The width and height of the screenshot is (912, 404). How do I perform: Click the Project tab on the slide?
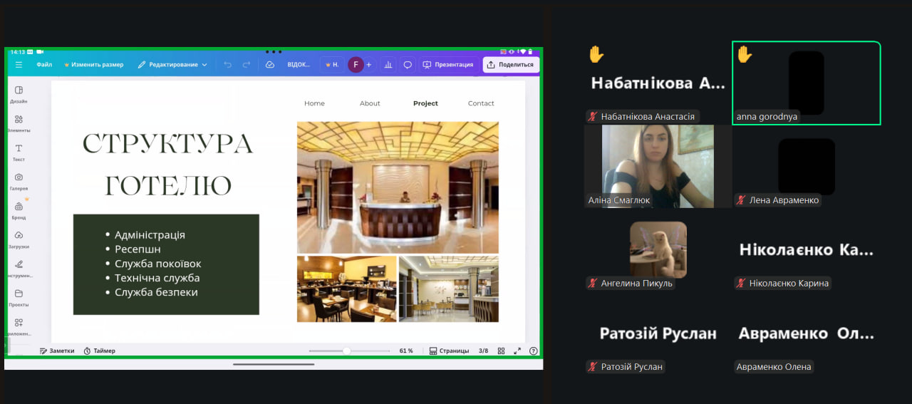point(425,103)
